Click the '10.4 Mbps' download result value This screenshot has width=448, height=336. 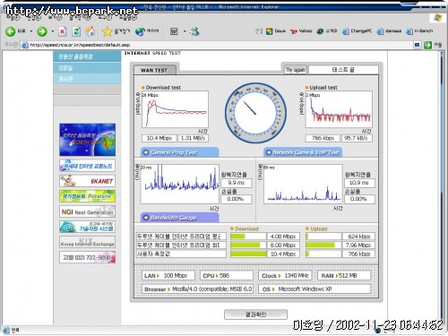pyautogui.click(x=159, y=138)
